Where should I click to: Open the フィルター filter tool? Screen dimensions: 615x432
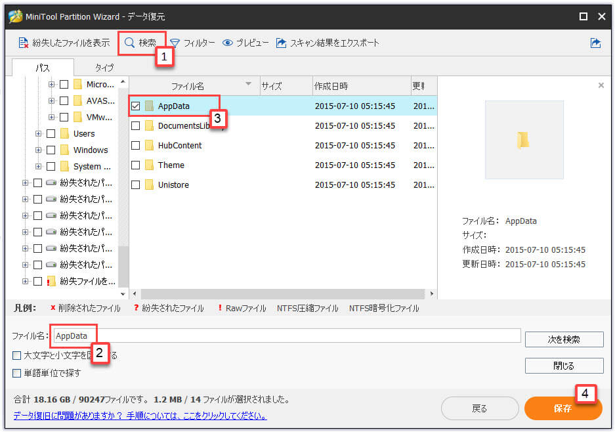(x=192, y=43)
